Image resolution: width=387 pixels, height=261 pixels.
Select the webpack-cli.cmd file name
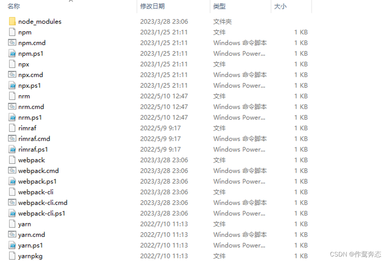coord(43,203)
